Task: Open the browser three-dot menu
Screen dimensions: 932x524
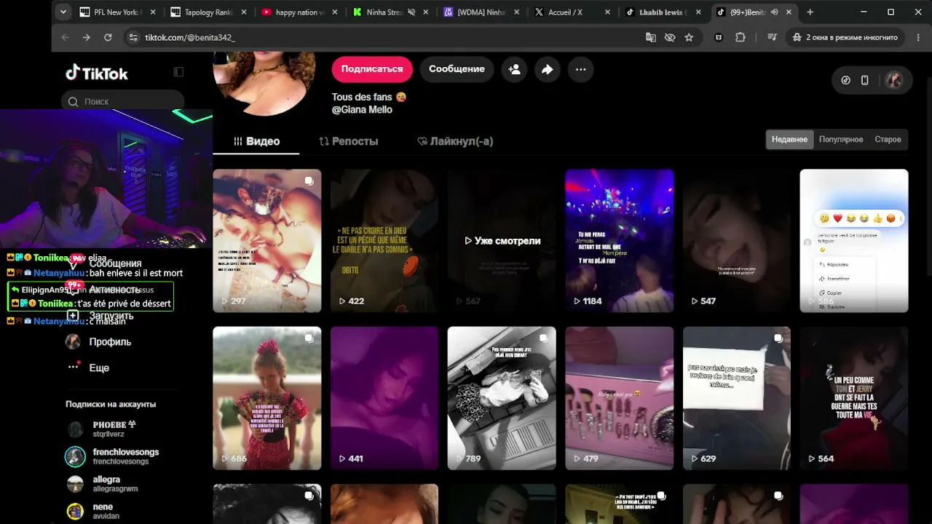Action: click(x=917, y=37)
